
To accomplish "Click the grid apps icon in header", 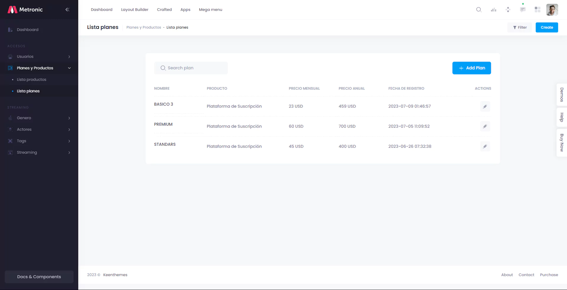I will (x=537, y=10).
